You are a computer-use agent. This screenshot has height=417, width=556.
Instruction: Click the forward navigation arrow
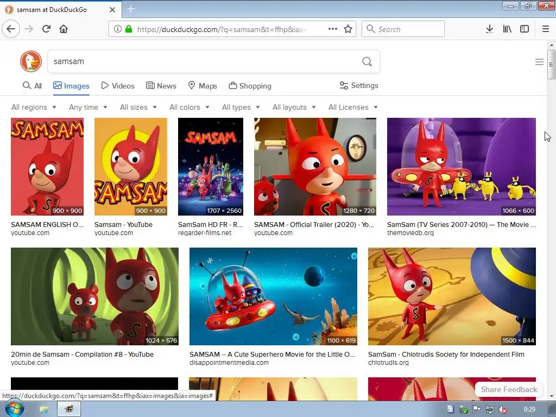click(x=29, y=29)
